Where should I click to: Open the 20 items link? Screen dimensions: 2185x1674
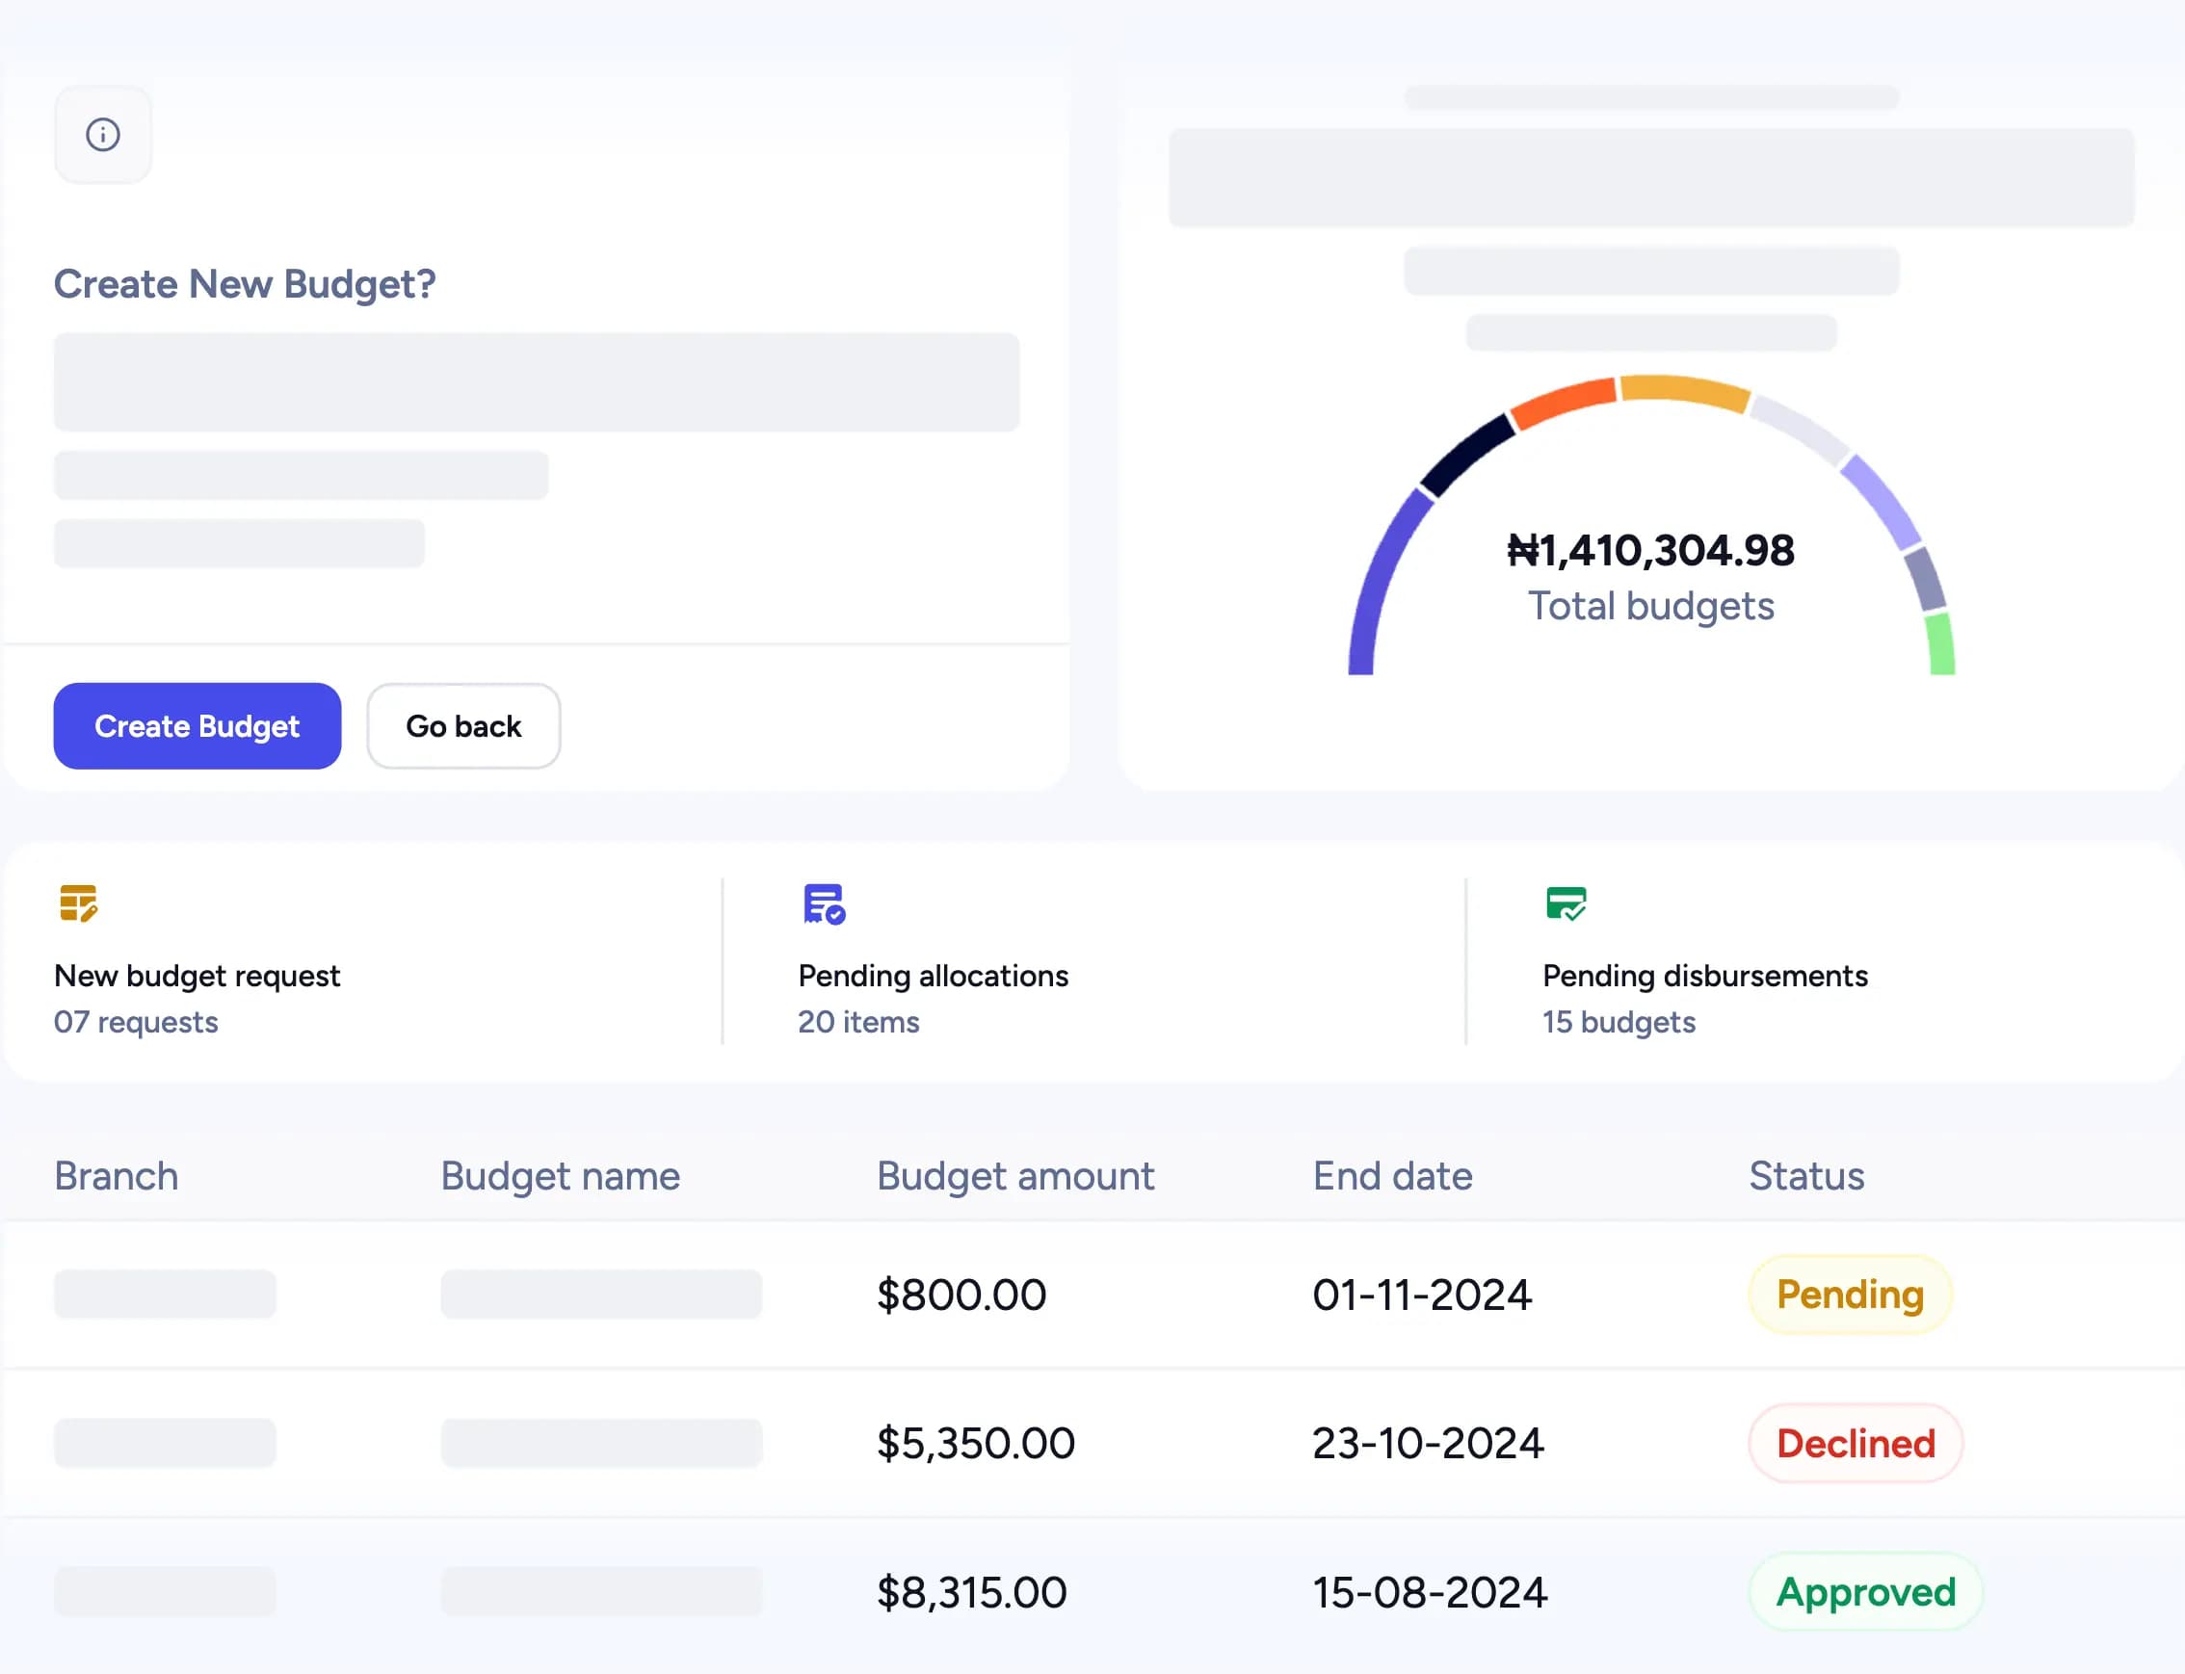coord(858,1022)
